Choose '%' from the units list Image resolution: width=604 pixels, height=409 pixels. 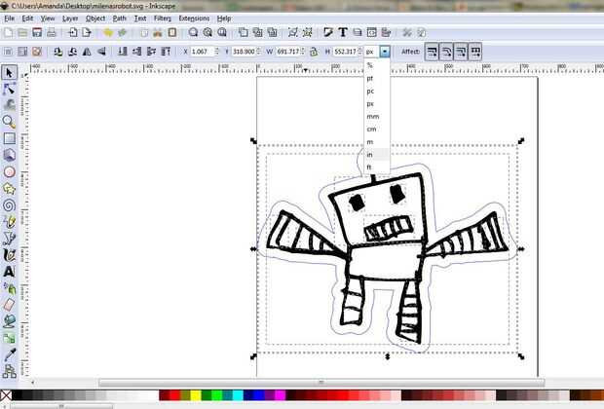point(377,65)
